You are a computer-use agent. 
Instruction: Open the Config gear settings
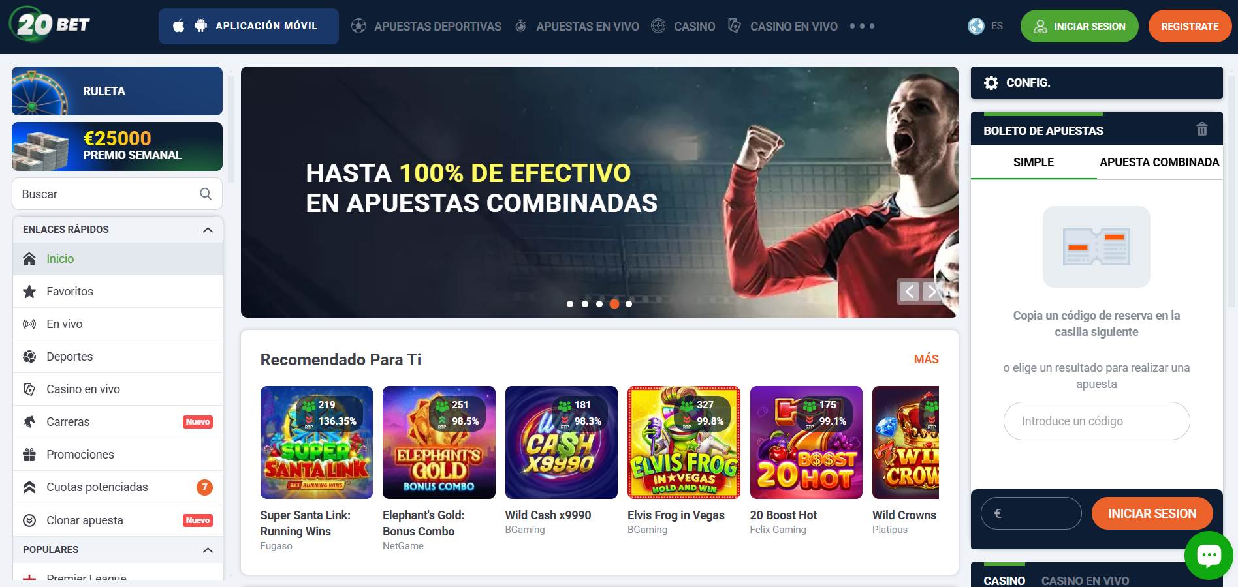tap(991, 83)
